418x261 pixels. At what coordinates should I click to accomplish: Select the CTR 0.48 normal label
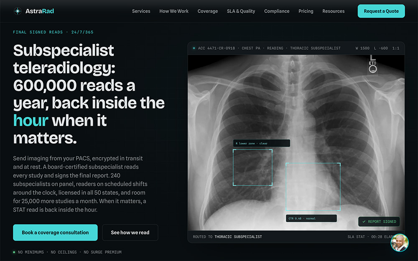[311, 218]
